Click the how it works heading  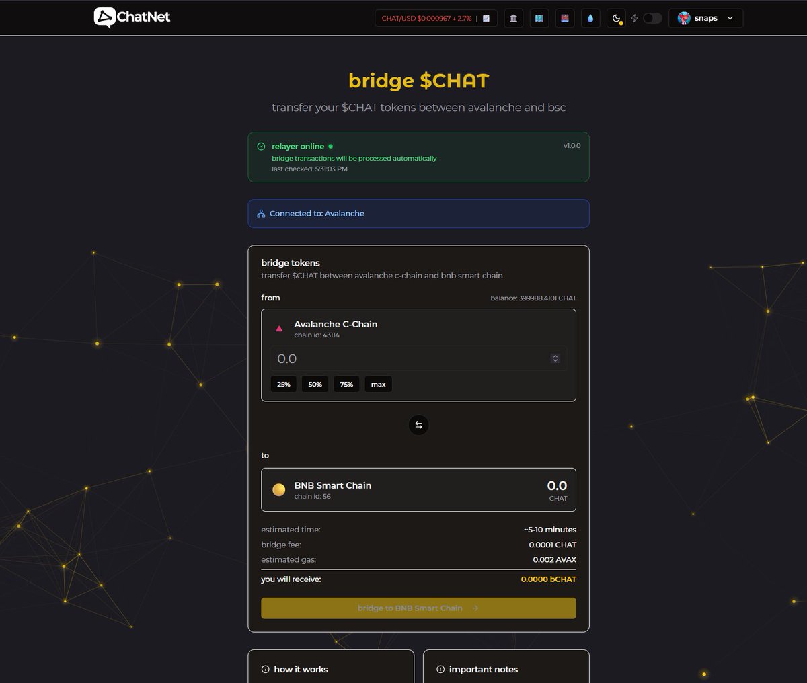(301, 670)
